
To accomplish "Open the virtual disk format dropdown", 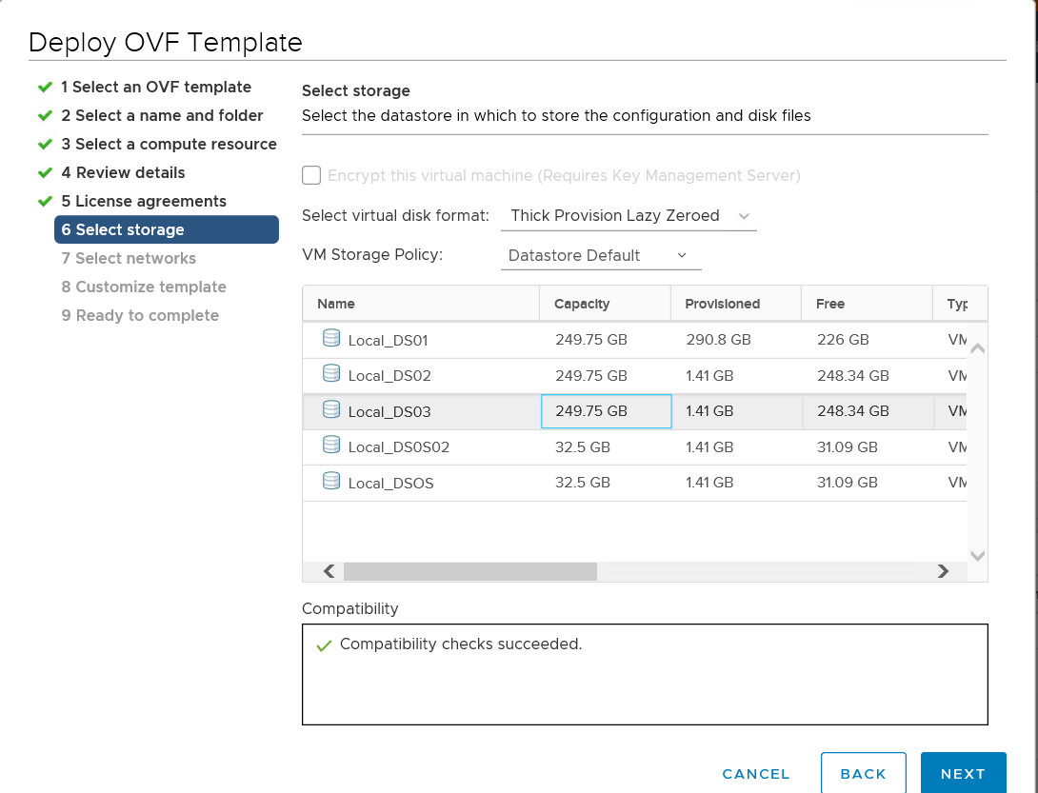I will coord(629,216).
